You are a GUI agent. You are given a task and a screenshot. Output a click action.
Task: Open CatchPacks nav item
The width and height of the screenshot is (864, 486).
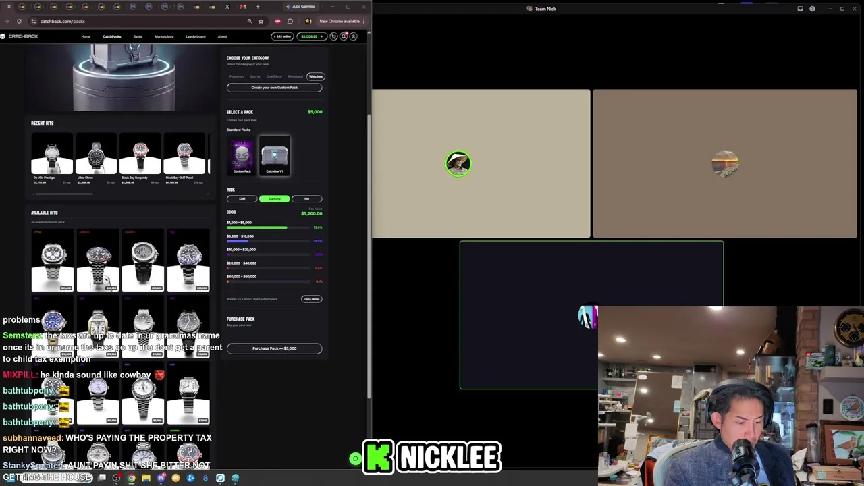click(x=112, y=36)
